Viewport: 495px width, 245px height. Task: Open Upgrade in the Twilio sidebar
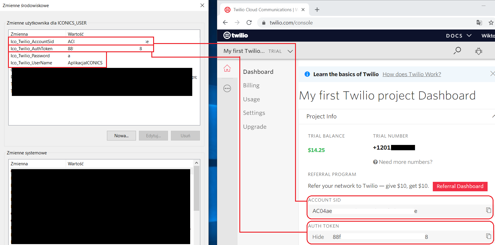click(x=255, y=127)
